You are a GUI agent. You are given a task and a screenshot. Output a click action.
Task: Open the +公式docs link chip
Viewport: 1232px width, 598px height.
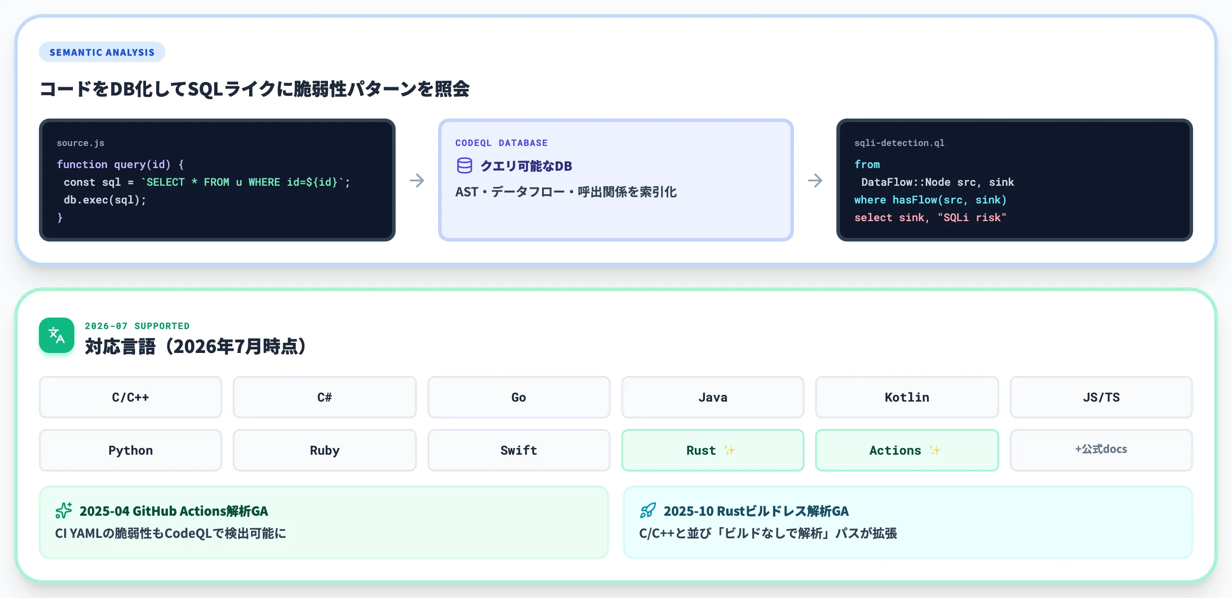click(x=1101, y=450)
